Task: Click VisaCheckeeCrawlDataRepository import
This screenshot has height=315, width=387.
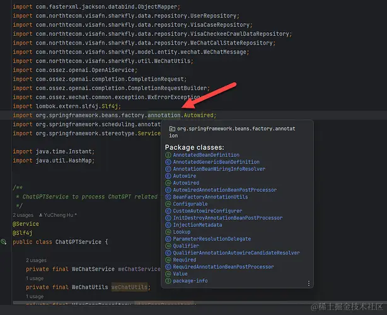Action: pos(240,34)
